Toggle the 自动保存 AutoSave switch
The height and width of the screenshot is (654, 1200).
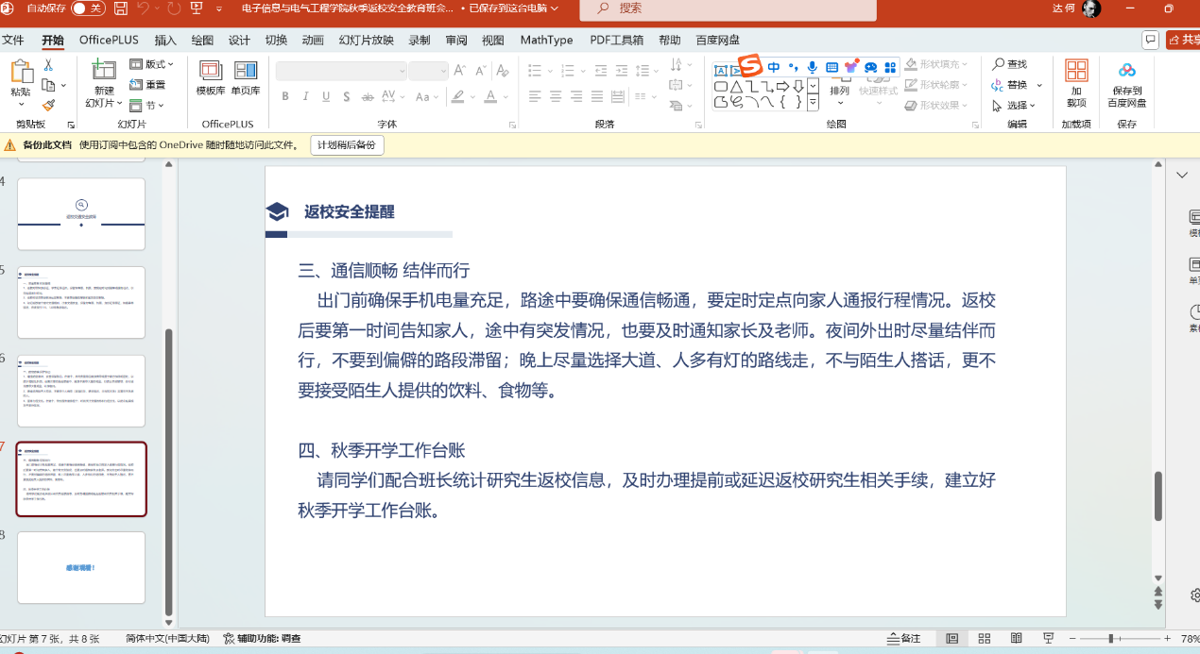click(88, 8)
